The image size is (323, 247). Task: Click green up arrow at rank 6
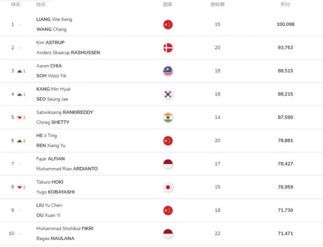pyautogui.click(x=19, y=141)
